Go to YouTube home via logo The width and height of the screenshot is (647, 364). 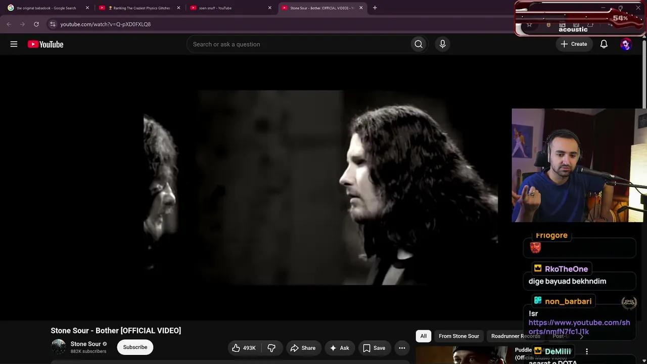[x=45, y=44]
